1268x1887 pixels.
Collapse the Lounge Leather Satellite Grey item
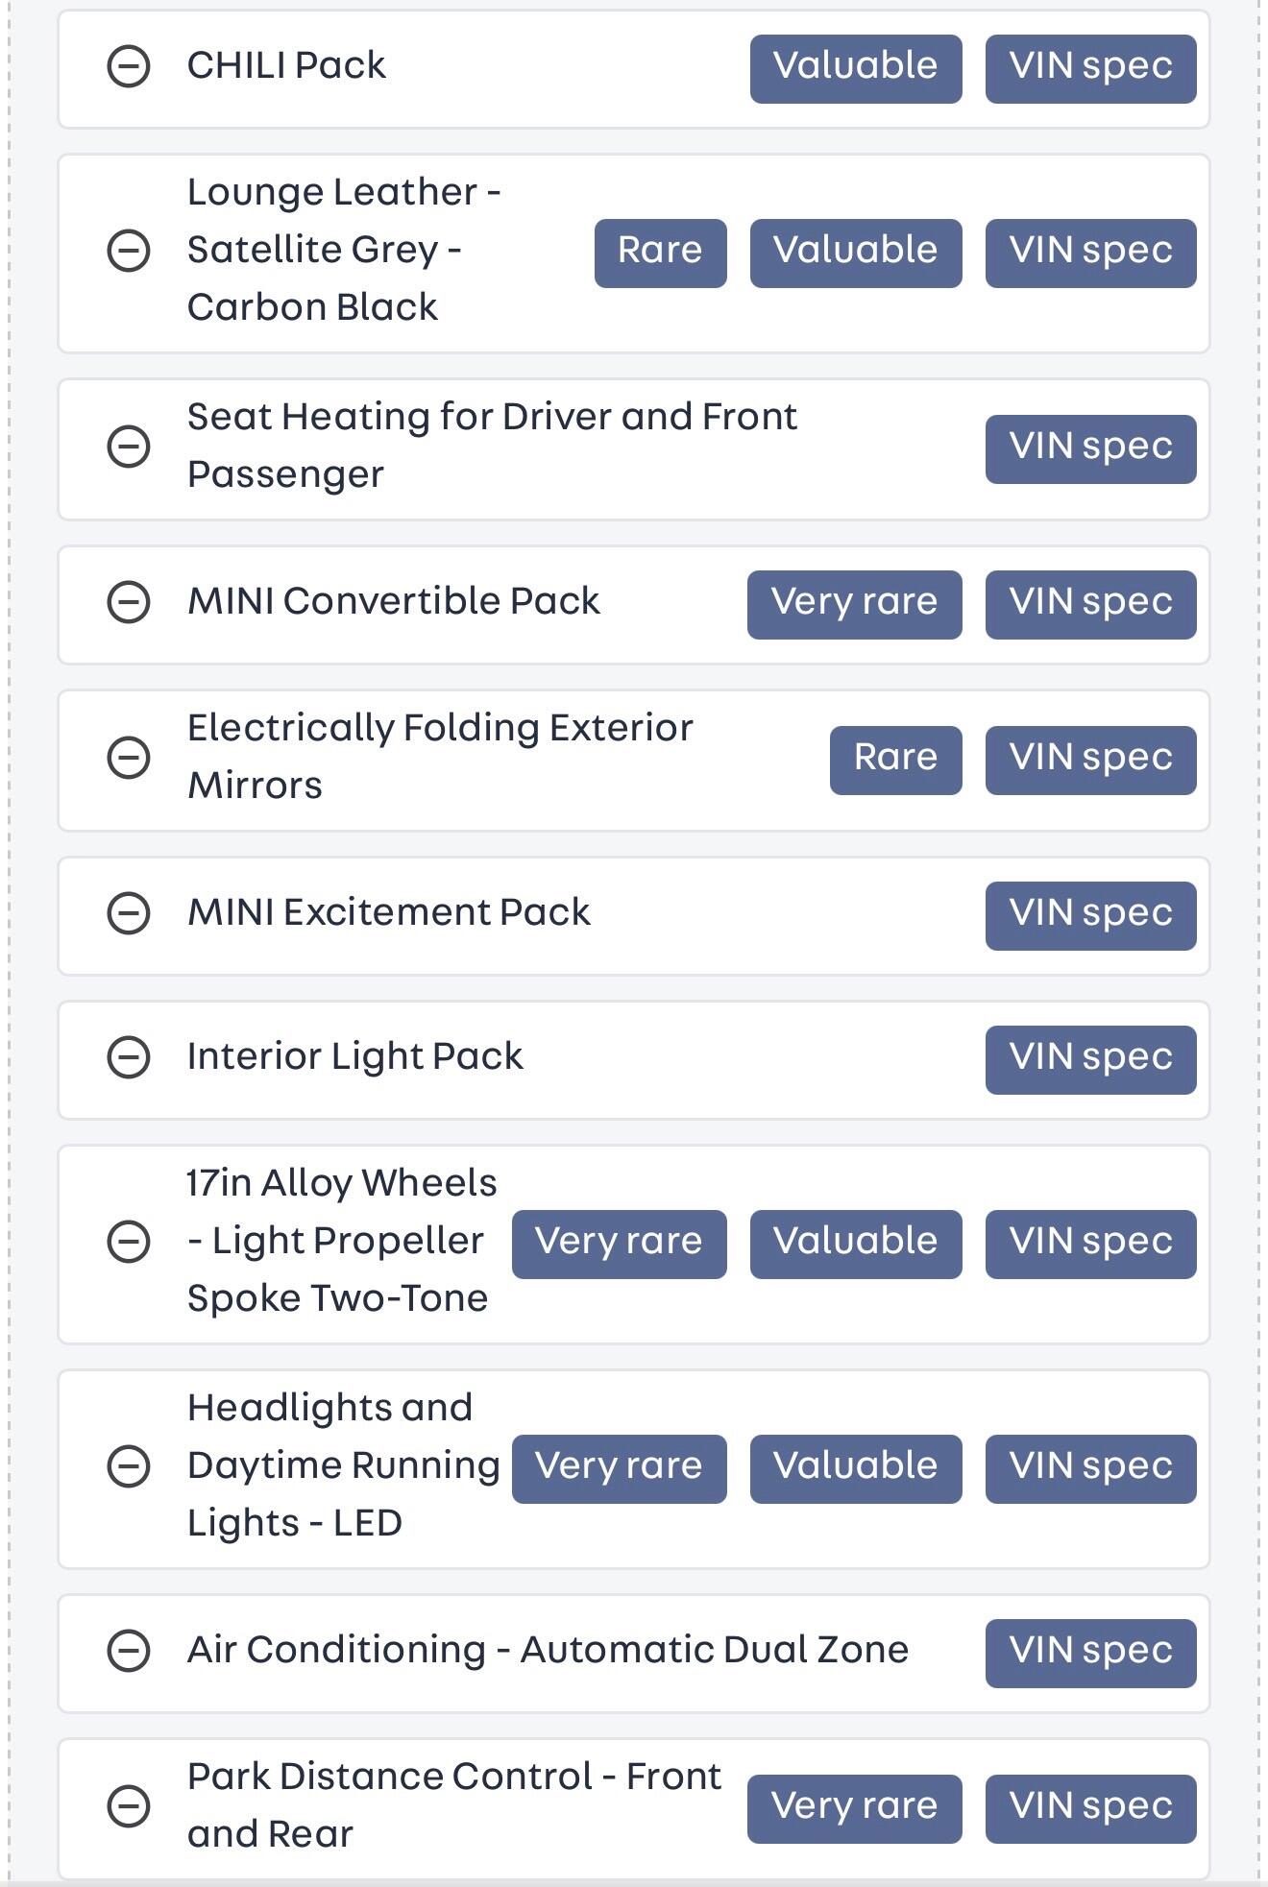tap(128, 252)
